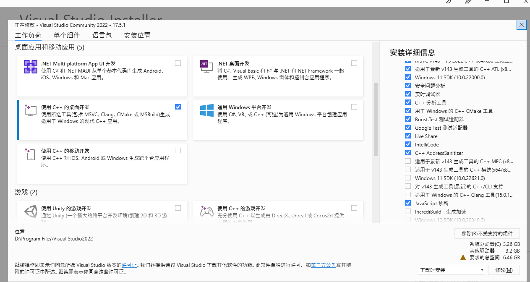
Task: Click 移除(R)不受支持的组件 button
Action: (487, 234)
